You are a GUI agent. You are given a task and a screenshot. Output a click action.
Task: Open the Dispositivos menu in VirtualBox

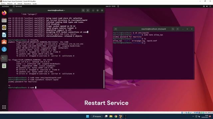point(27,4)
